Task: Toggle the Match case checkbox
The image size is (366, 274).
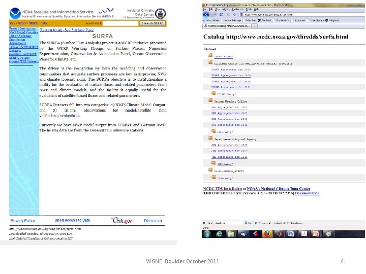Action: click(x=289, y=223)
